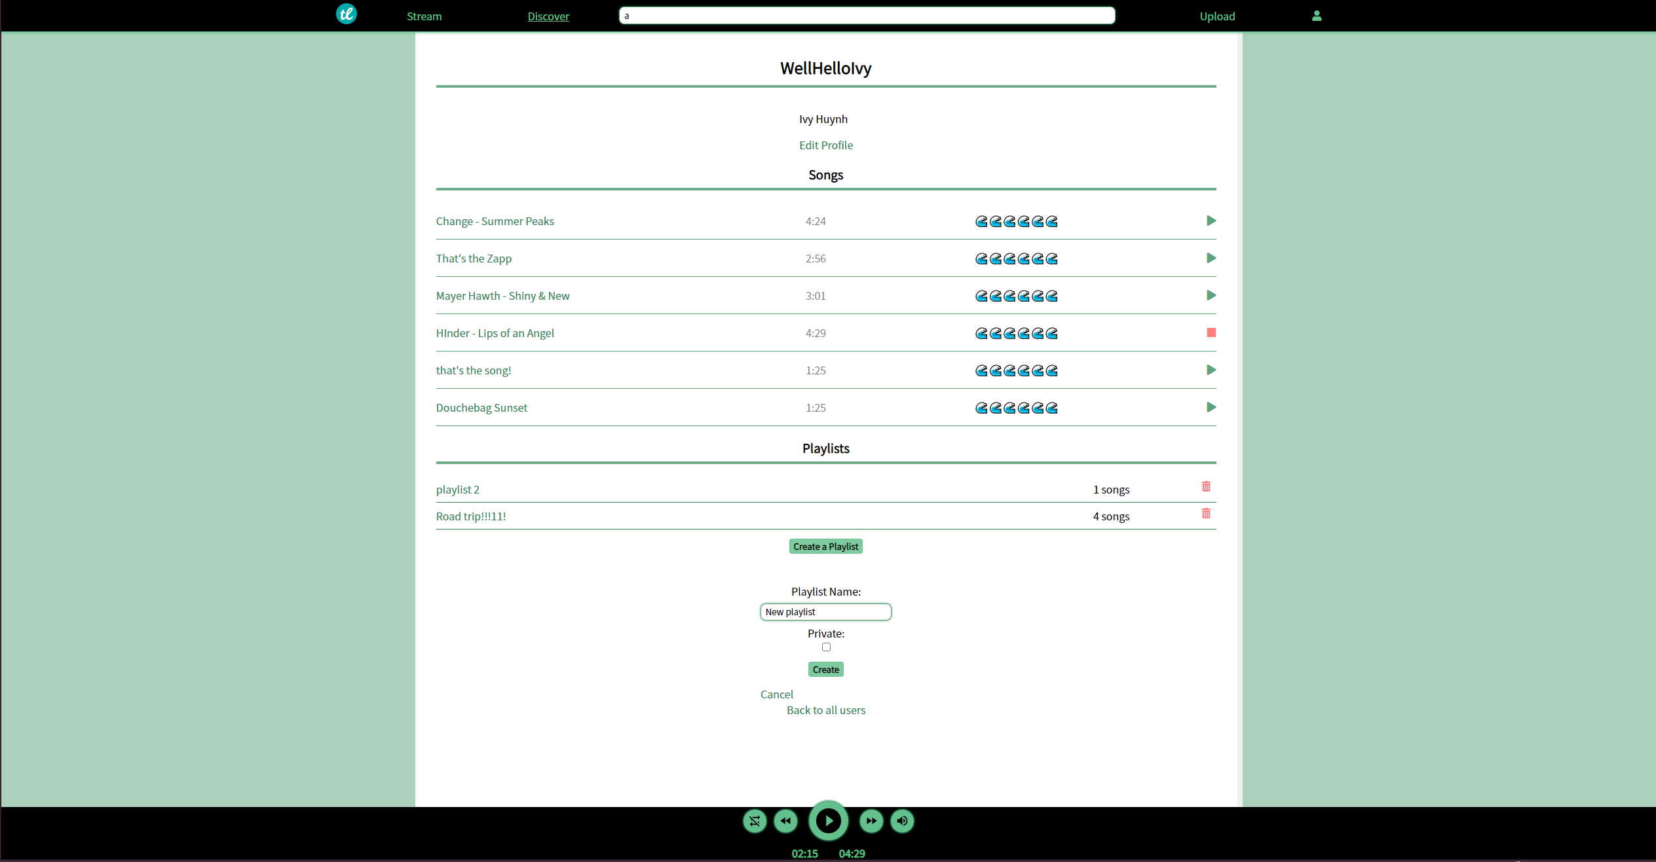Screen dimensions: 1656x862
Task: Click the teal 'tl' logo icon
Action: [x=346, y=14]
